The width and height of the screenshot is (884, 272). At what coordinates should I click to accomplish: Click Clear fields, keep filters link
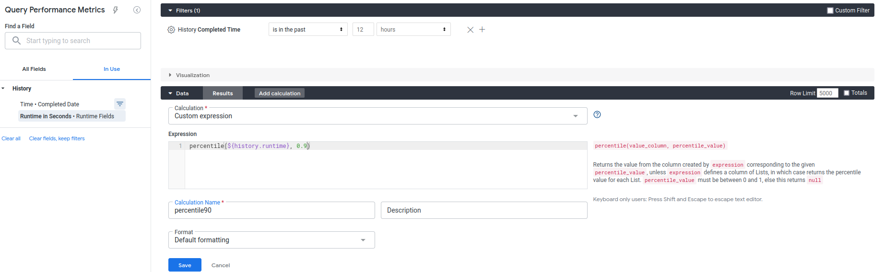pos(57,138)
